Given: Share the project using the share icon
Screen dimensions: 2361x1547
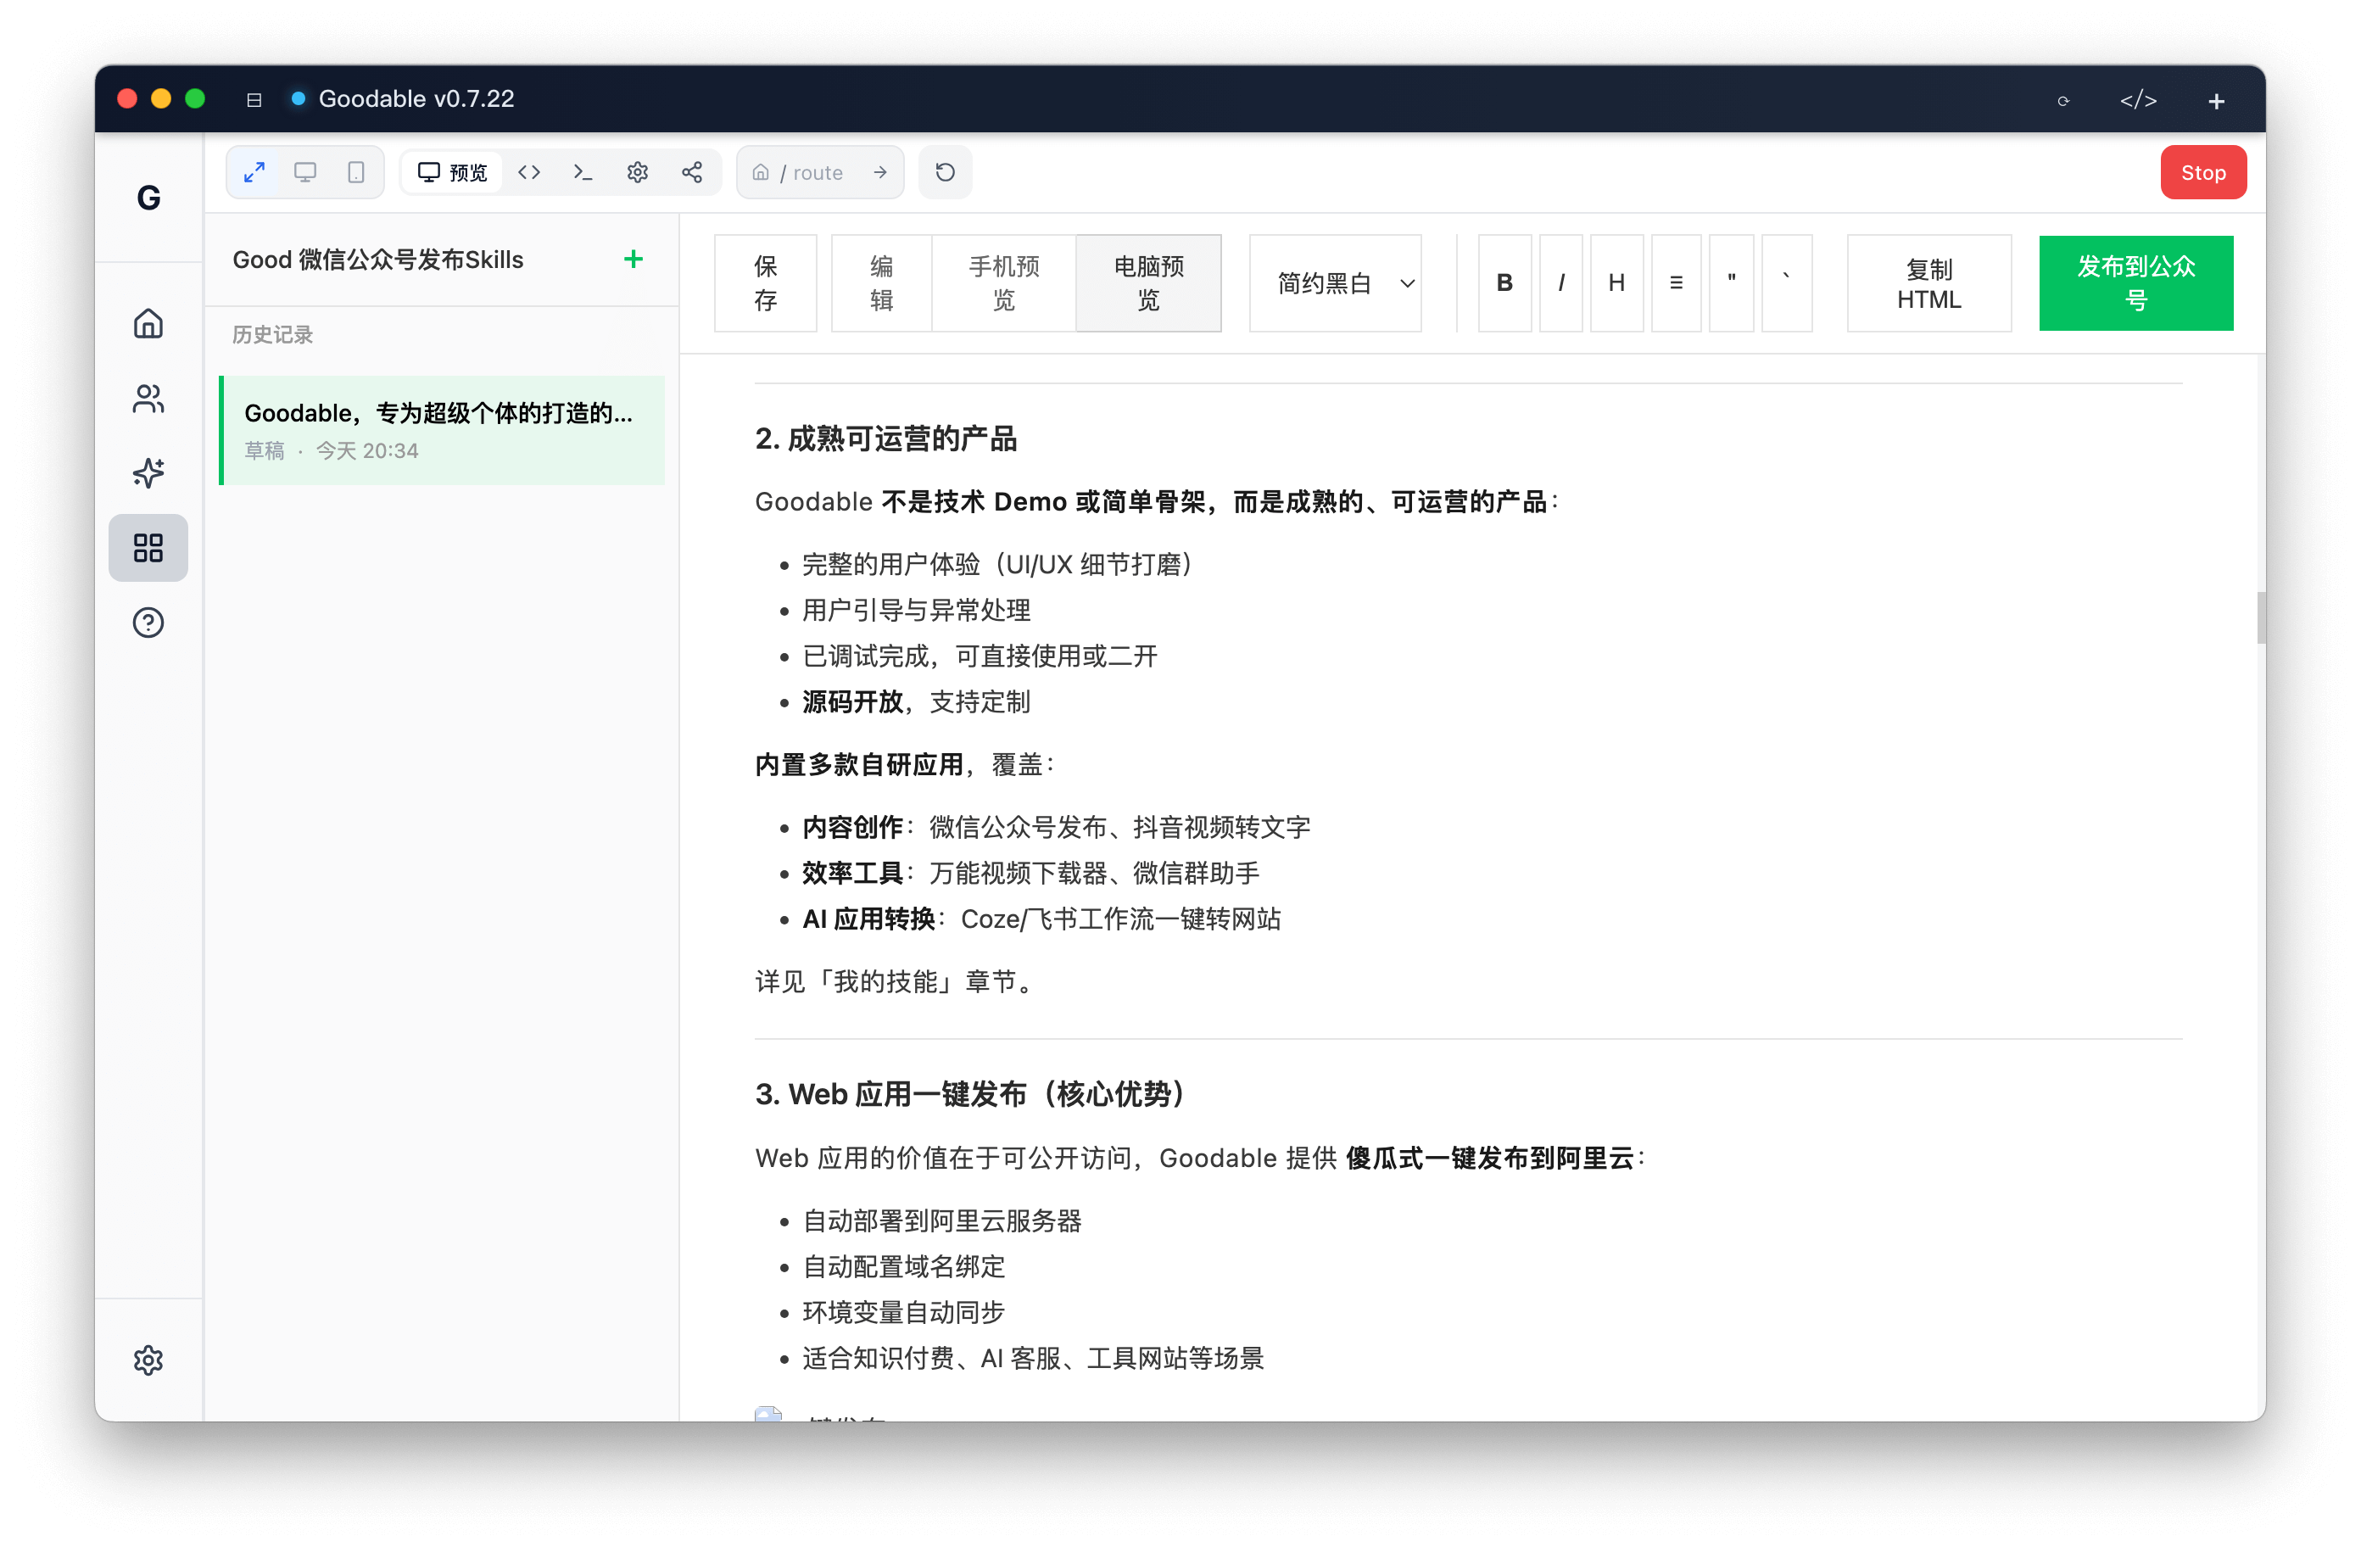Looking at the screenshot, I should 692,171.
